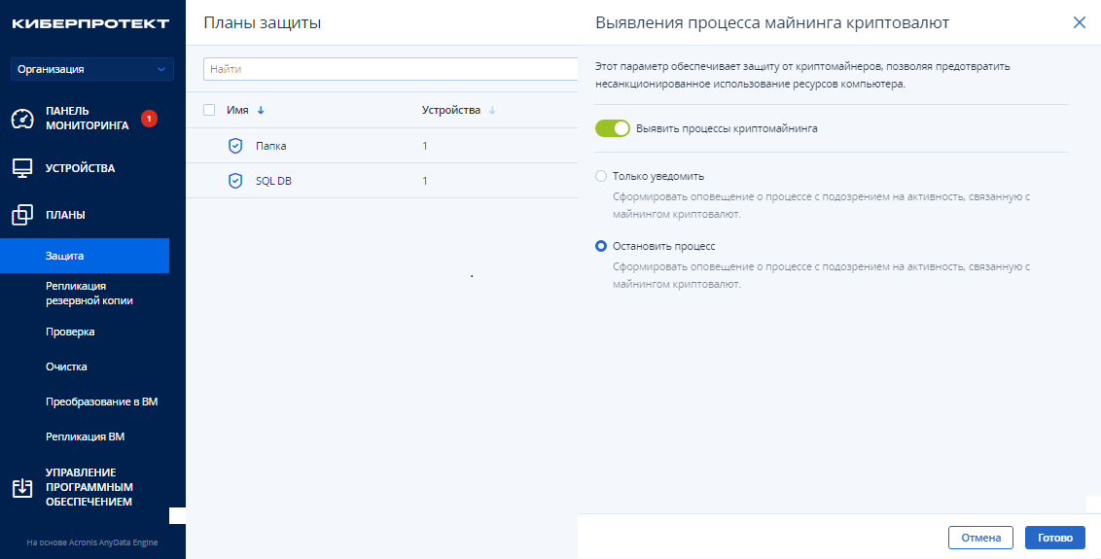Click the Plans copy icon

click(x=22, y=215)
